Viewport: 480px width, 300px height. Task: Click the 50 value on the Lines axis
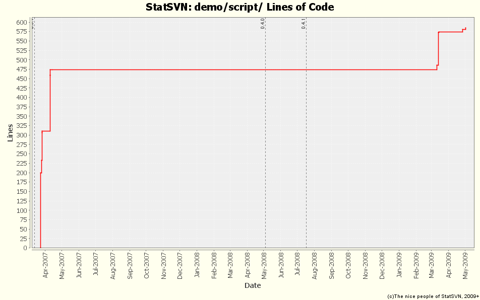point(24,229)
